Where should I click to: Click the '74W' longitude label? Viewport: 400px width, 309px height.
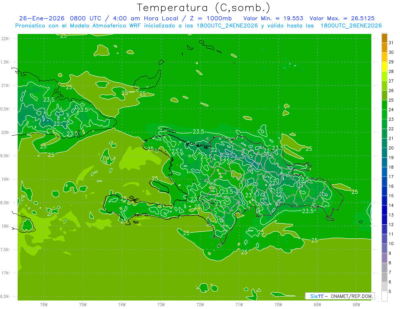pos(122,304)
